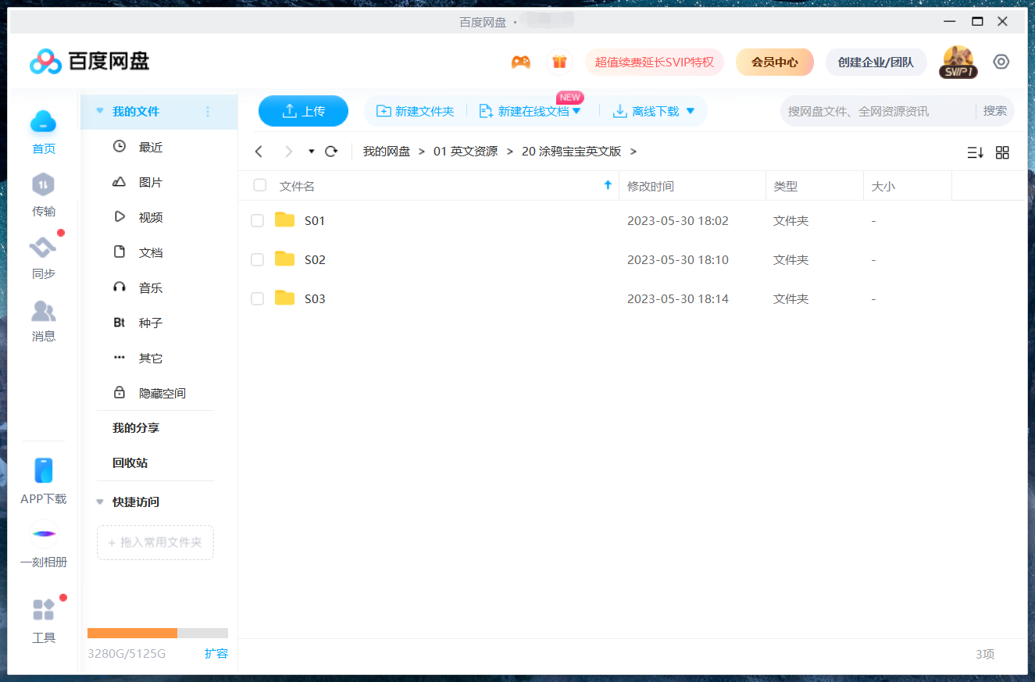Collapse the 我的文件 section
The height and width of the screenshot is (682, 1035).
pos(99,112)
